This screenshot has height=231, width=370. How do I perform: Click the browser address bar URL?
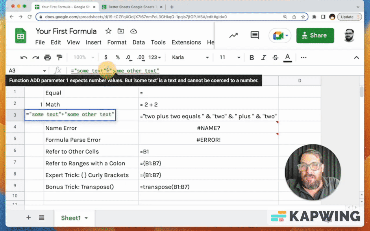pos(136,17)
